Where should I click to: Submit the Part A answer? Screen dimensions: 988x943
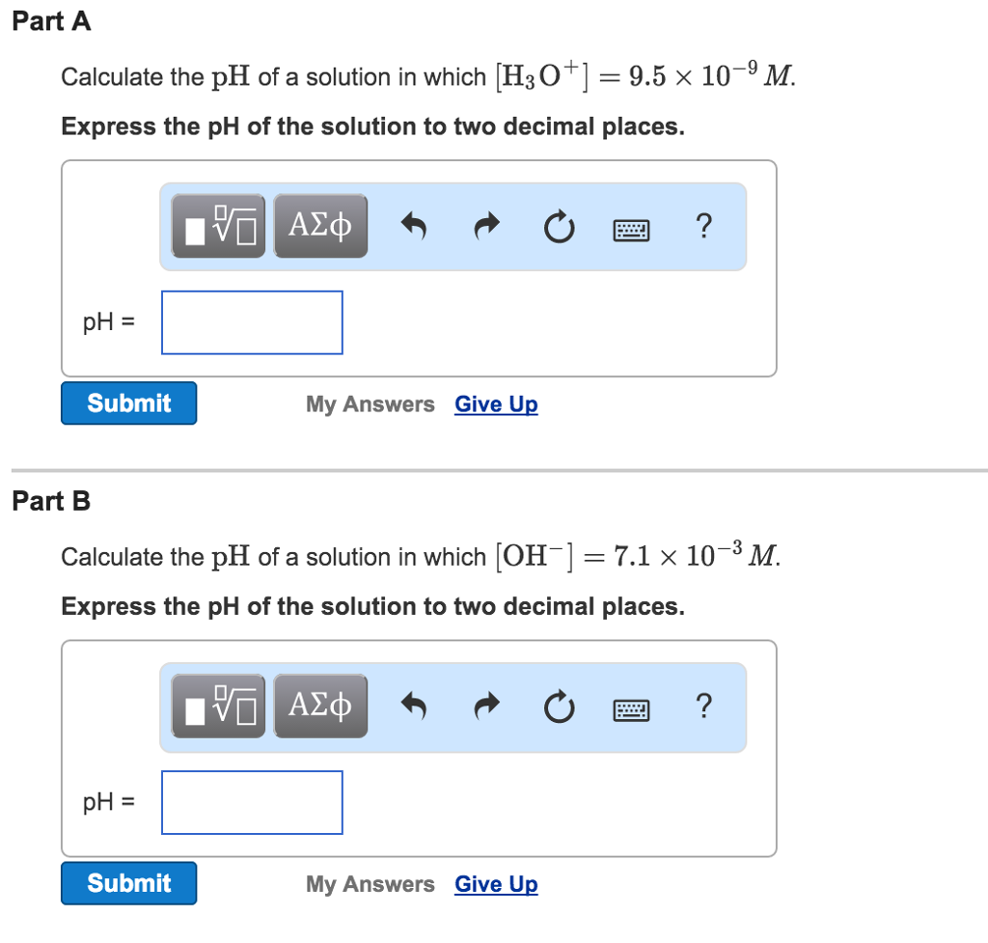coord(129,403)
